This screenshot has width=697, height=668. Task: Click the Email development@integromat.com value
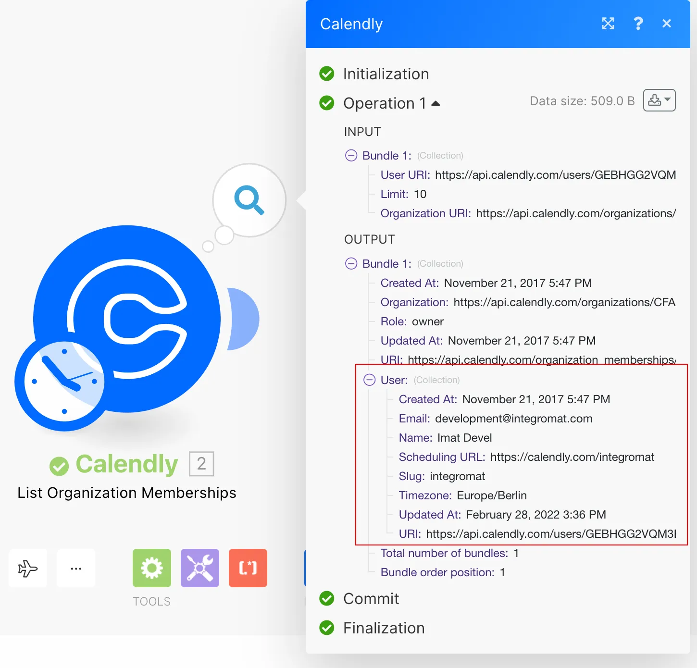(513, 419)
